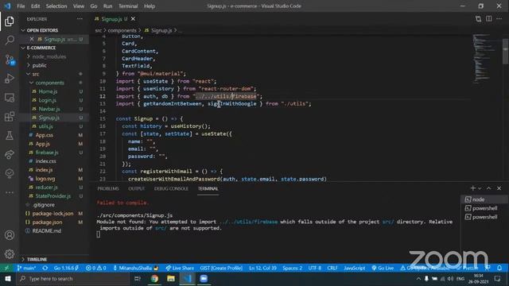The height and width of the screenshot is (286, 509).
Task: Split the editor to the right
Action: tap(489, 19)
